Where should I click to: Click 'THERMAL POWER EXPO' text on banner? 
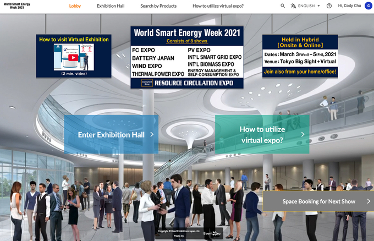(x=158, y=74)
